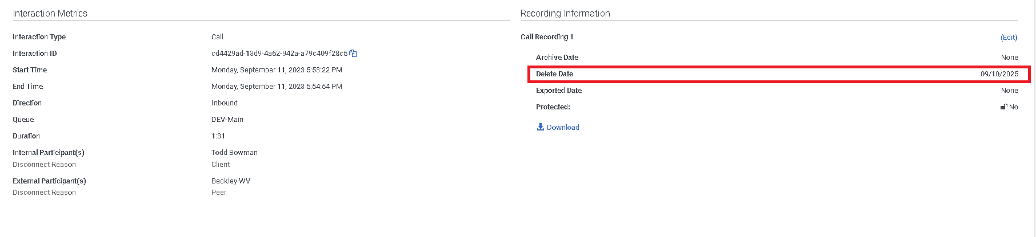1036x237 pixels.
Task: Copy the Interaction ID using the copy icon
Action: (x=353, y=53)
